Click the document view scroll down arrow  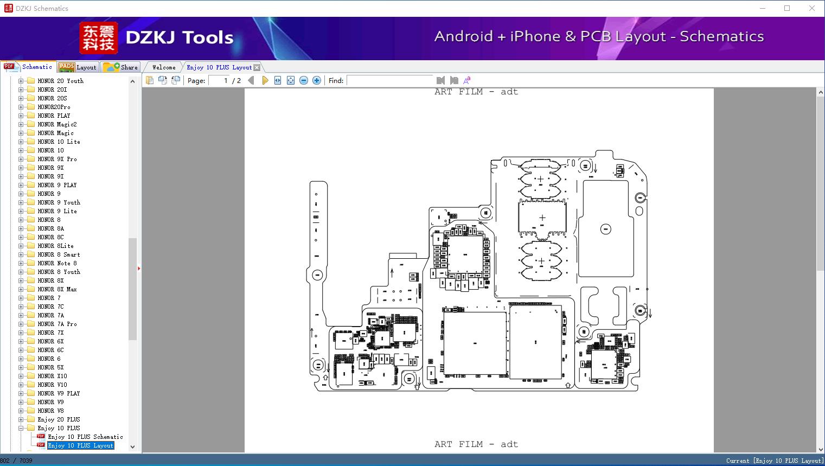pos(821,448)
